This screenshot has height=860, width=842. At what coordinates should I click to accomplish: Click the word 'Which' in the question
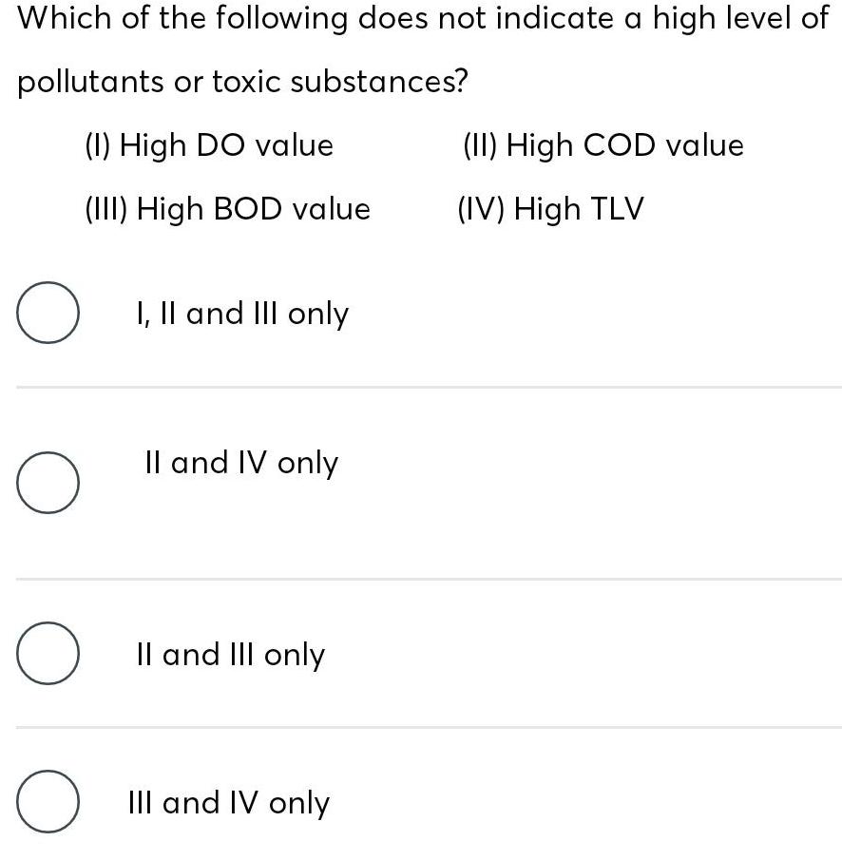pyautogui.click(x=64, y=19)
